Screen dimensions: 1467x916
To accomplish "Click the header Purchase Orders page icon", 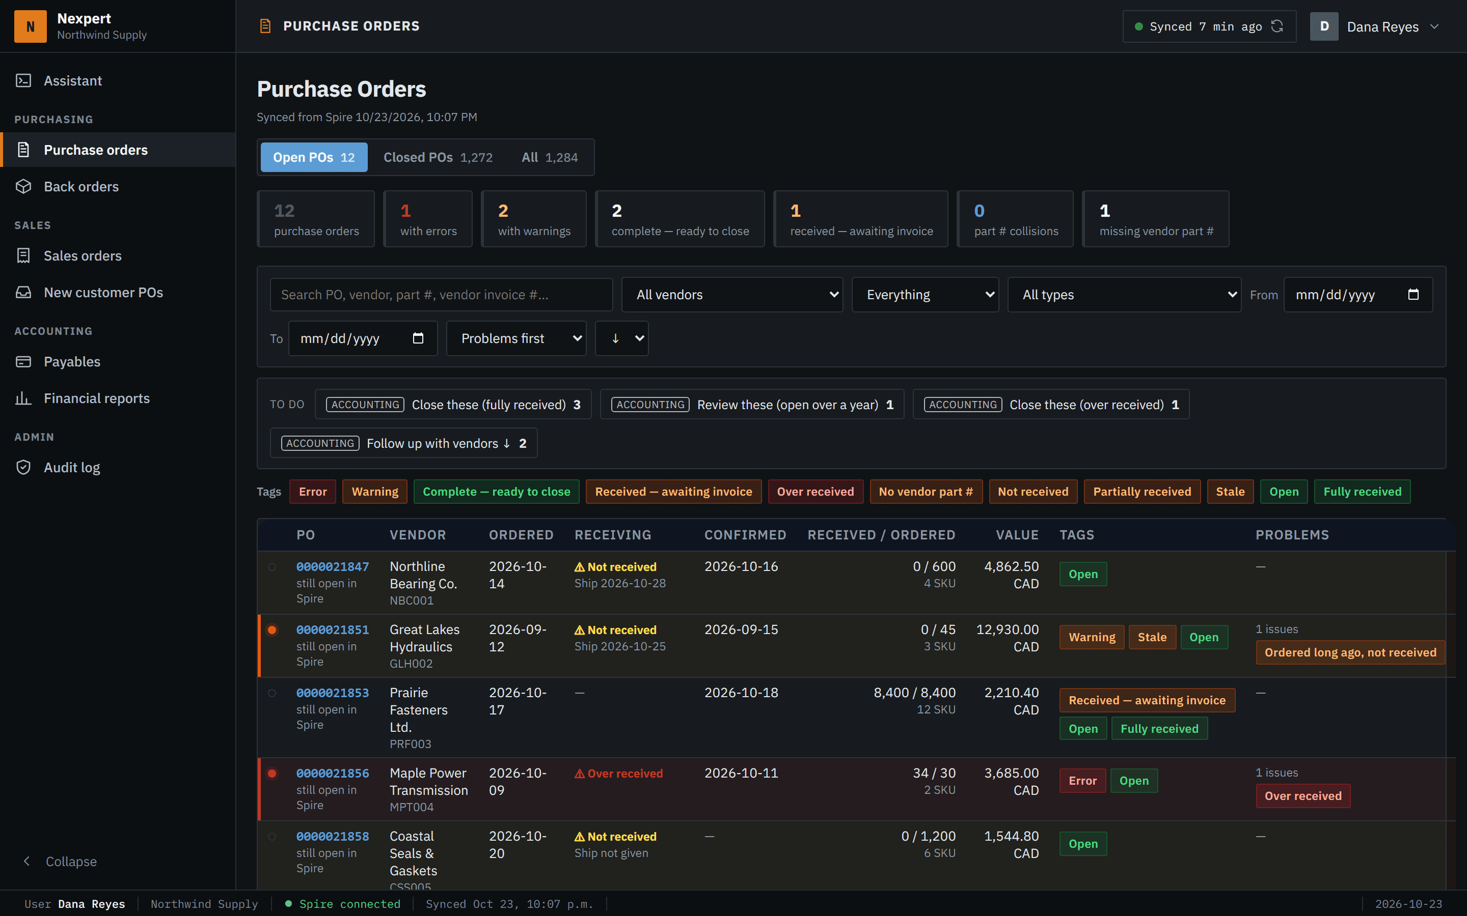I will (x=265, y=26).
